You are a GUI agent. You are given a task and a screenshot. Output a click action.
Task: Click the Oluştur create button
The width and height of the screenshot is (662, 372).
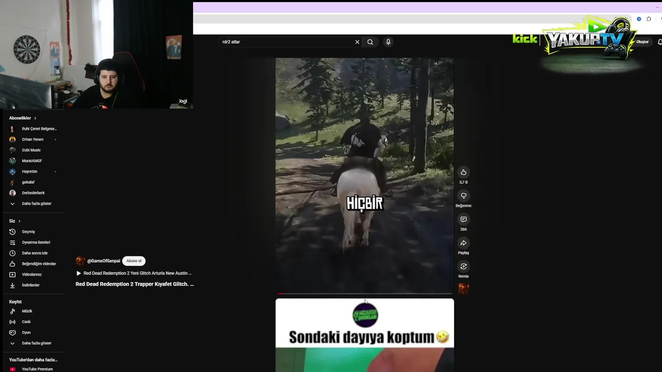pyautogui.click(x=642, y=42)
